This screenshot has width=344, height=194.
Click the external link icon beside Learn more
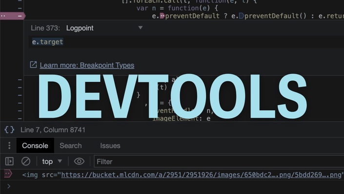tap(33, 65)
